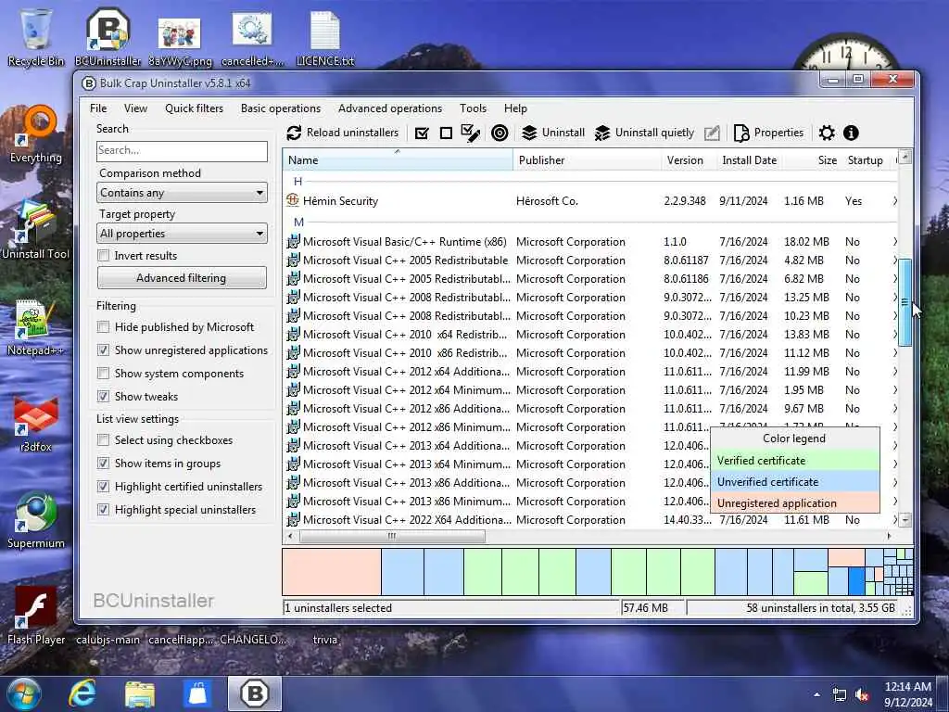
Task: Uncheck Show tweaks option
Action: [104, 397]
